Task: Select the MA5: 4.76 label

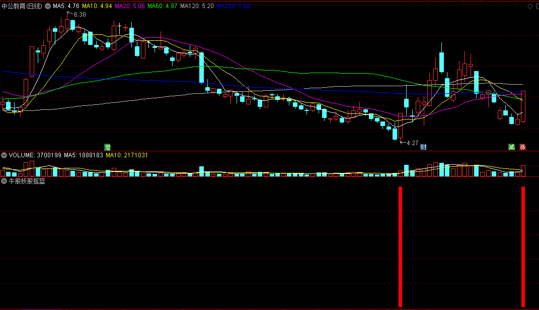Action: pyautogui.click(x=66, y=6)
